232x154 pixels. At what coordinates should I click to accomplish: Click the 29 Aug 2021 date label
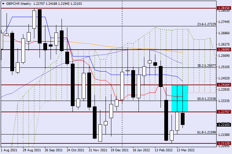coord(32,150)
